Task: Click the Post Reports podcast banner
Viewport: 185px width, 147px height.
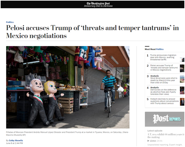Action: (164, 119)
